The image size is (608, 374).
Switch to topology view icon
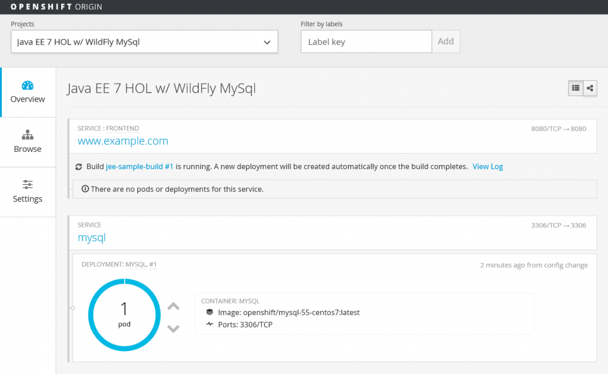[590, 88]
